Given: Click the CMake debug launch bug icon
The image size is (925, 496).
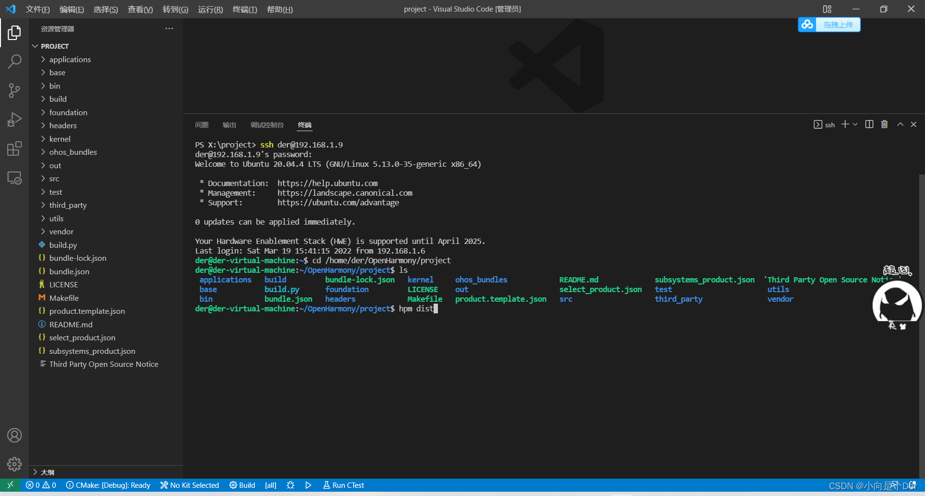Looking at the screenshot, I should (291, 485).
